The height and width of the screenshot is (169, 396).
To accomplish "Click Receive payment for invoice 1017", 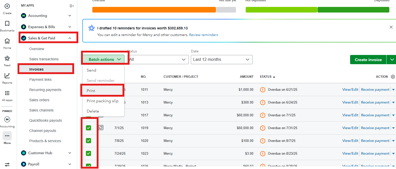I will pyautogui.click(x=375, y=115).
